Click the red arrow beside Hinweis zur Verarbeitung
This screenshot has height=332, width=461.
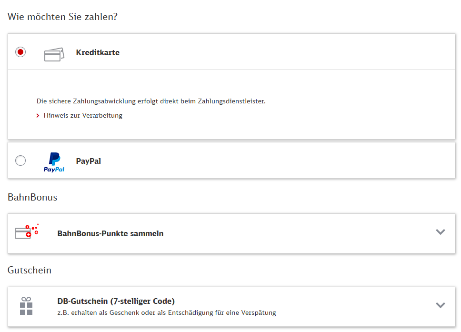coord(38,116)
